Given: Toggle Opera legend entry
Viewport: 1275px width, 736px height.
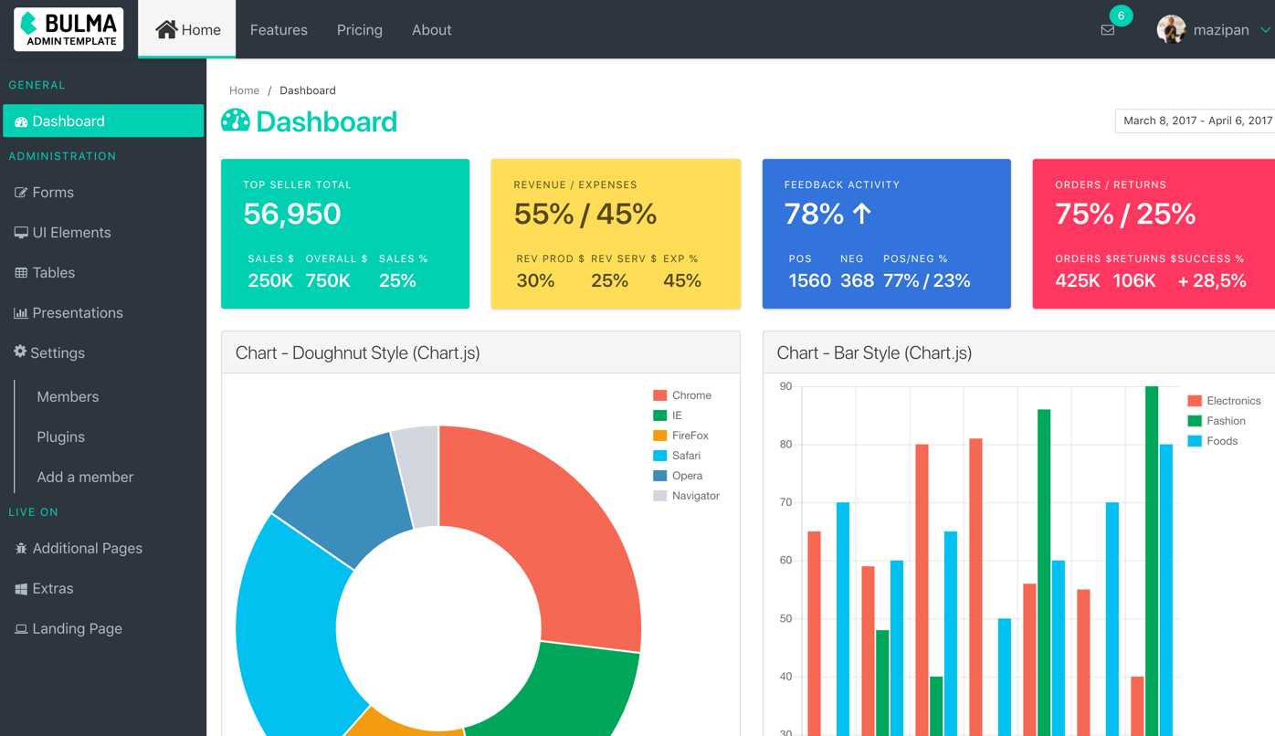Looking at the screenshot, I should (x=678, y=476).
